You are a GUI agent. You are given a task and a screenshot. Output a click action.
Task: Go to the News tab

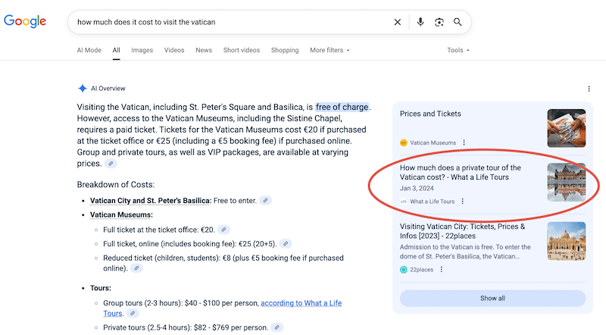point(204,50)
